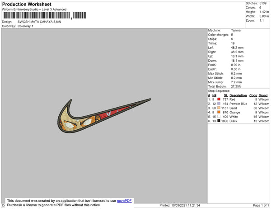Click the Width value '3.80 in'
The height and width of the screenshot is (209, 271).
click(x=264, y=16)
